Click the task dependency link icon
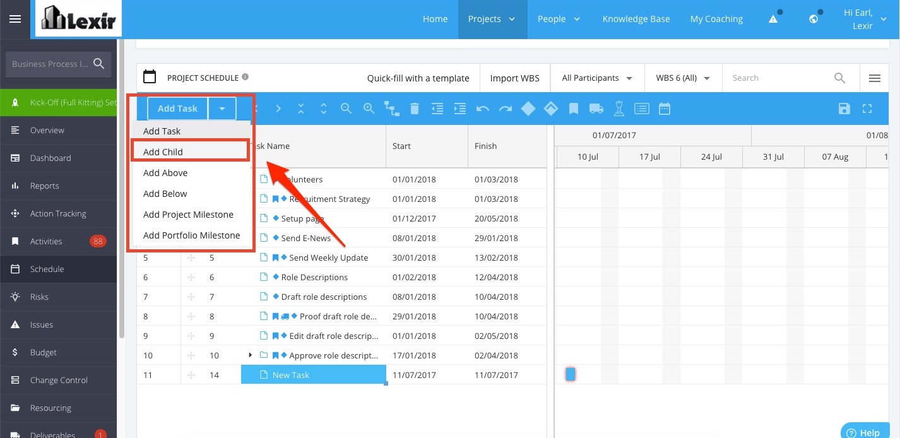This screenshot has height=438, width=900. (x=392, y=109)
